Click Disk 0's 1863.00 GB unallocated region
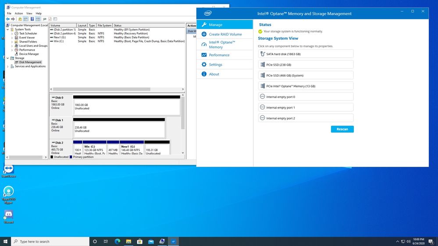This screenshot has width=438, height=246. 127,106
